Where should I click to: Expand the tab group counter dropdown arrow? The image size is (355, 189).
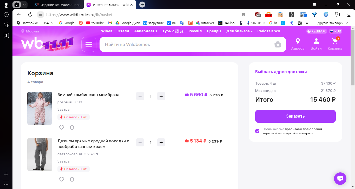[x=24, y=5]
